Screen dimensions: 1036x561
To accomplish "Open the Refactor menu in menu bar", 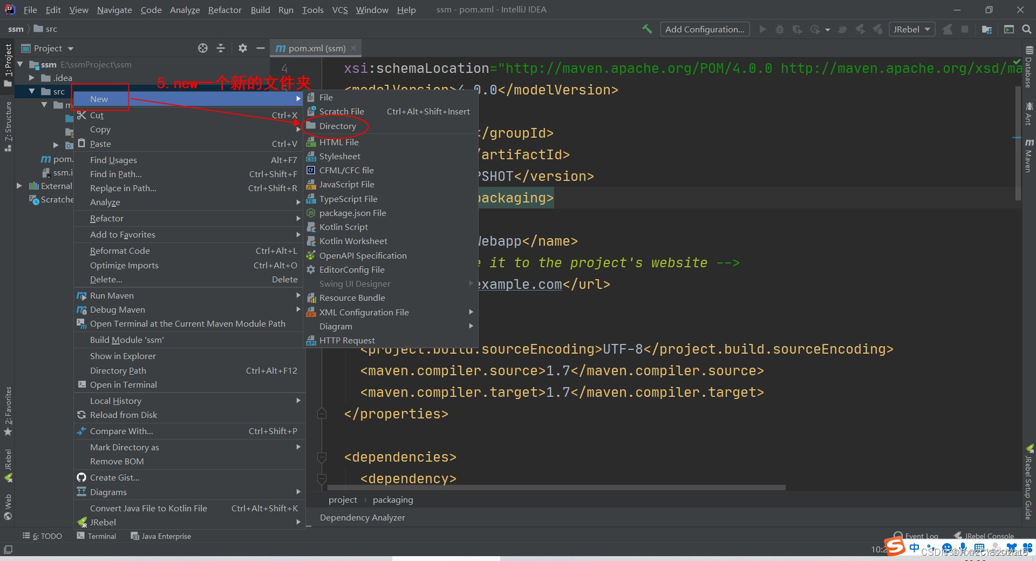I will 224,10.
